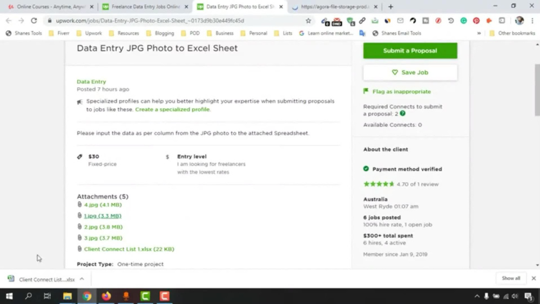Click the green help icon beside Connects
540x304 pixels.
point(403,113)
